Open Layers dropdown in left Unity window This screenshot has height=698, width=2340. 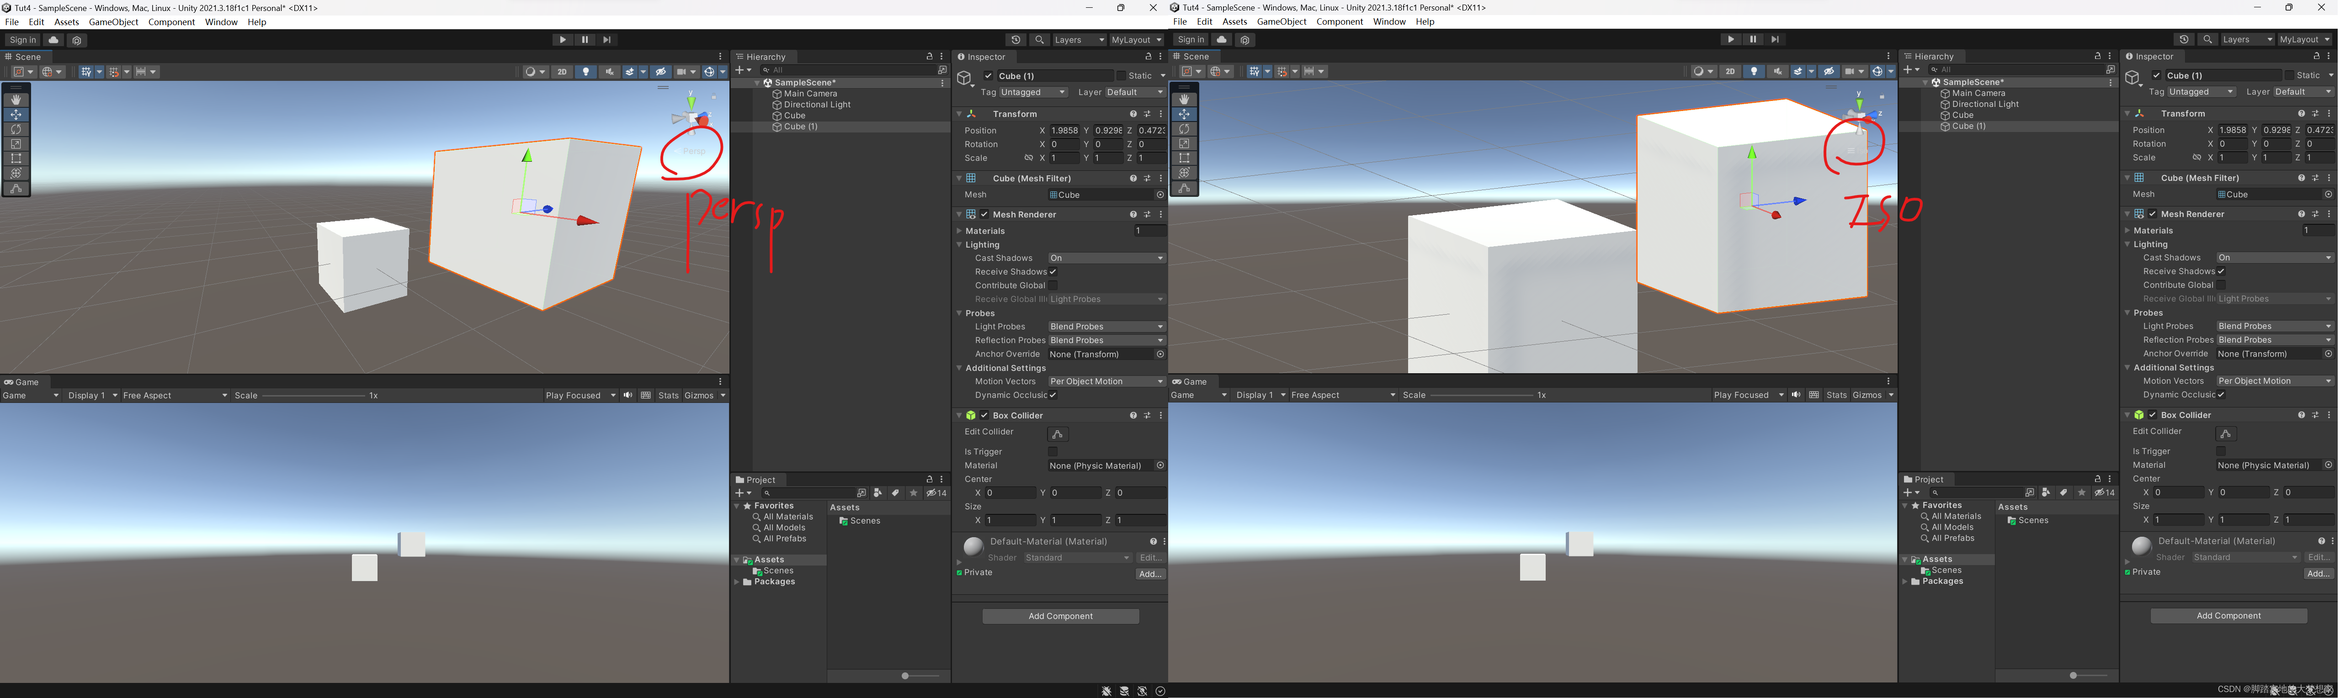pos(1079,40)
